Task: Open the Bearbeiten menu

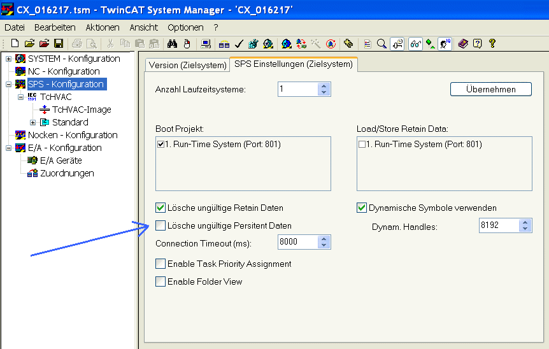Action: 55,27
